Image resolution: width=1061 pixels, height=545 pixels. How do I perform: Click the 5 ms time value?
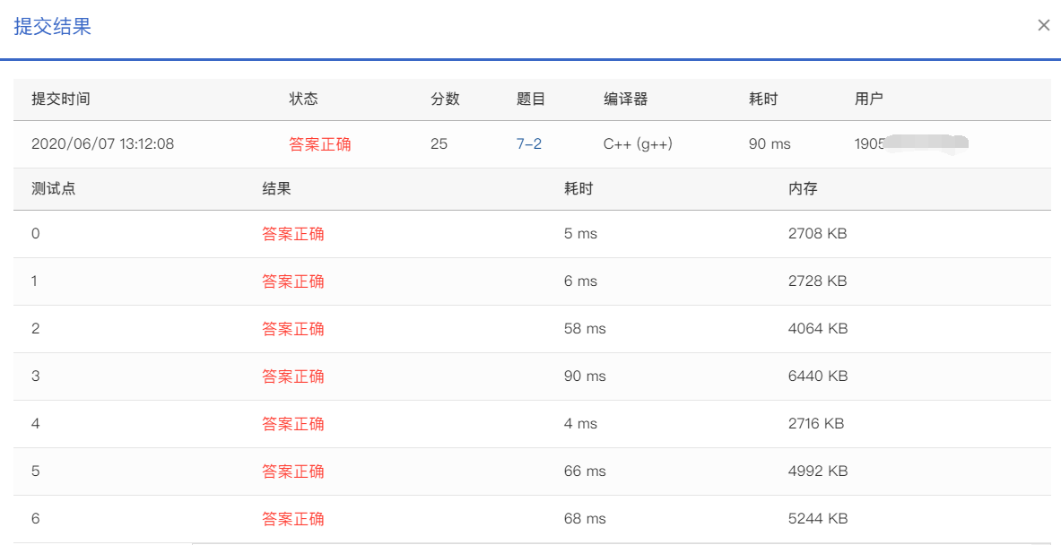coord(580,234)
